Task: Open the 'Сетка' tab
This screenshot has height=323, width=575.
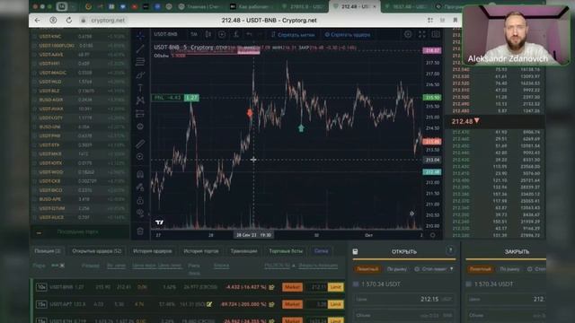Action: (x=322, y=251)
